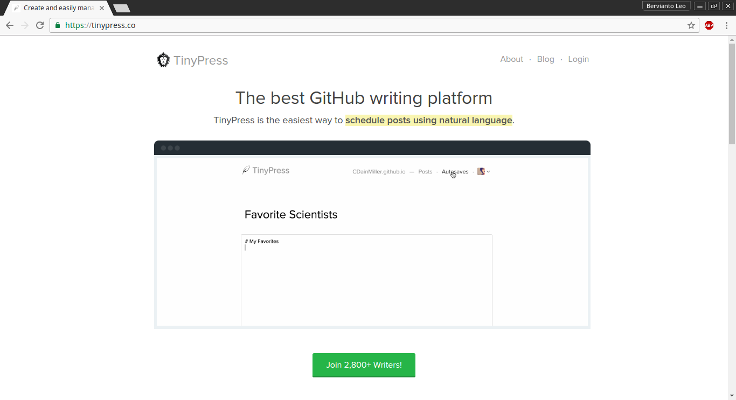Go to the Blog page

coord(545,59)
